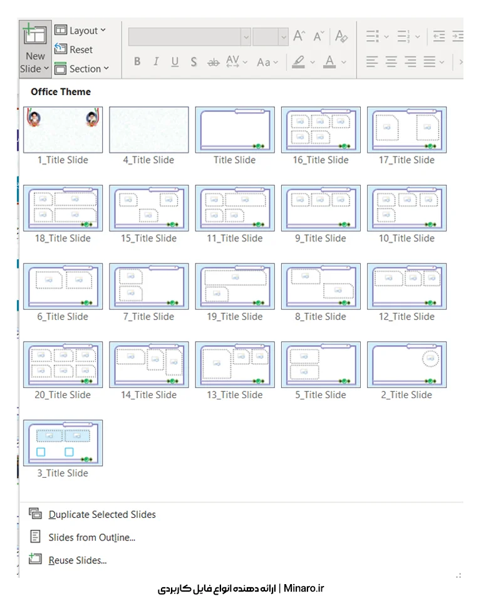This screenshot has width=481, height=601.
Task: Click the Increase Font Size icon
Action: click(x=299, y=36)
